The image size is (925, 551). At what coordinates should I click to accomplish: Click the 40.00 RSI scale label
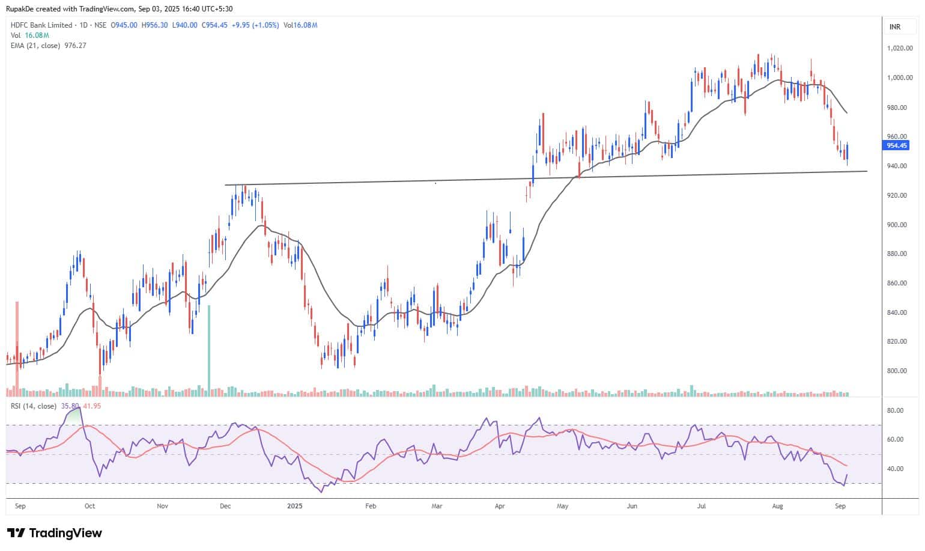coord(895,469)
